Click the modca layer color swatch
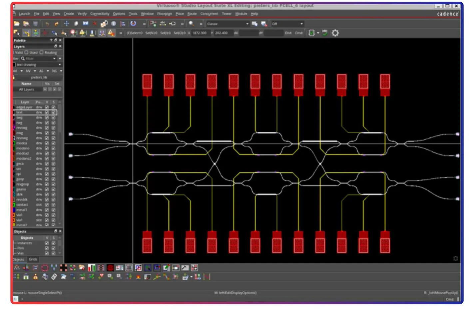This screenshot has width=474, height=314. 14,143
